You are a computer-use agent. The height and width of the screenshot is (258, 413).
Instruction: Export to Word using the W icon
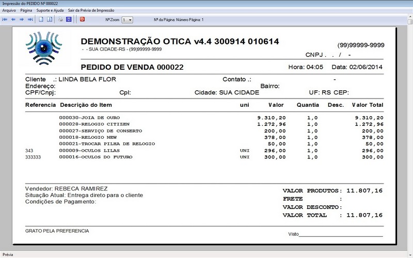coord(69,20)
